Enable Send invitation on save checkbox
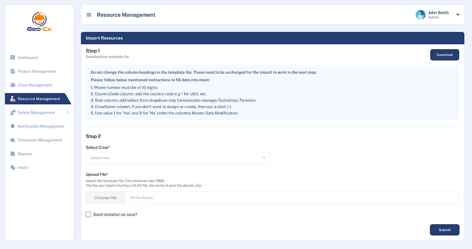Viewport: 472px width, 249px height. [x=88, y=214]
